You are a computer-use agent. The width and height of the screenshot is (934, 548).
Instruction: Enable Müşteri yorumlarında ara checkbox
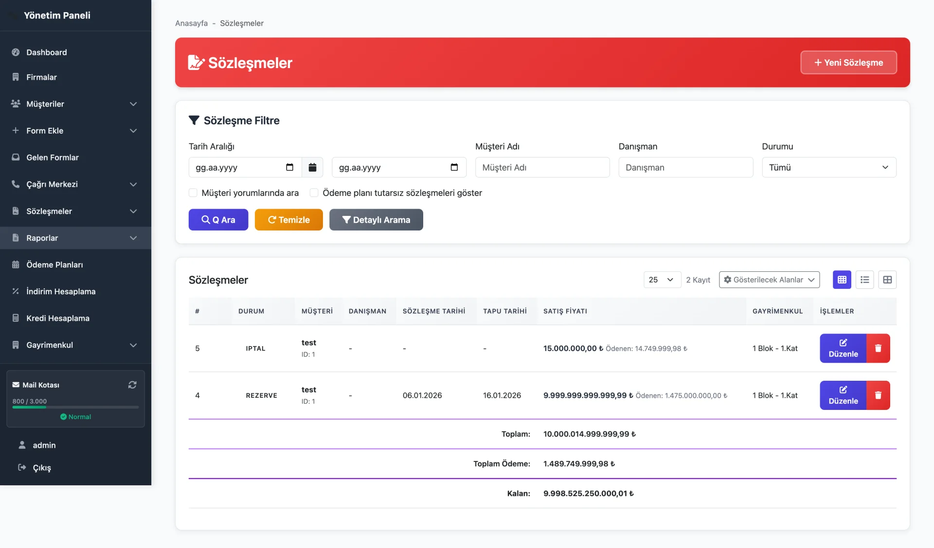(x=193, y=193)
